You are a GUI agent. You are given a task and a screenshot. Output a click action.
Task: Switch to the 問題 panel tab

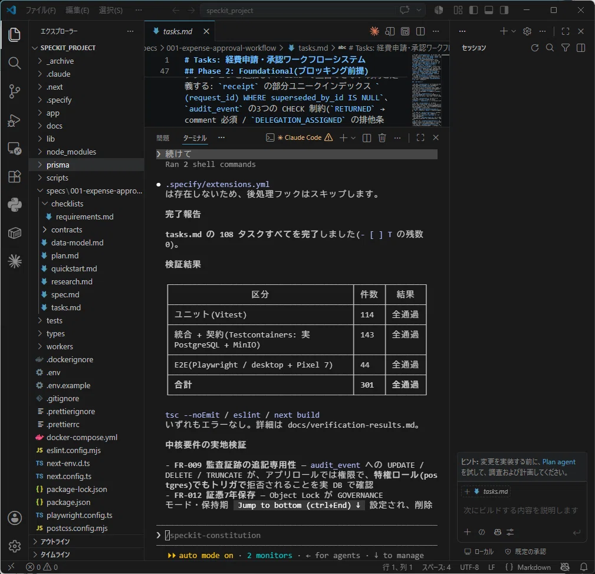pos(163,138)
